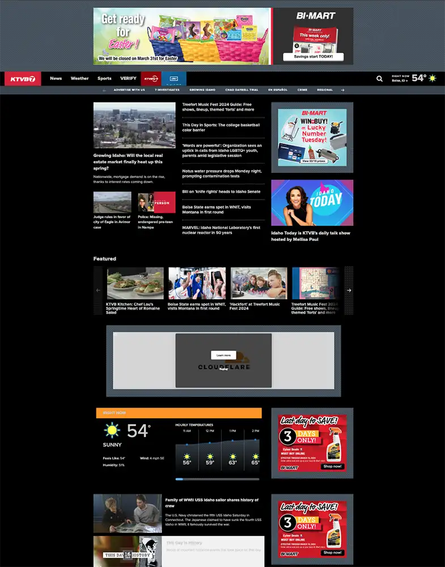Click the large sun icon in the Right Now widget
The image size is (445, 567).
point(112,431)
